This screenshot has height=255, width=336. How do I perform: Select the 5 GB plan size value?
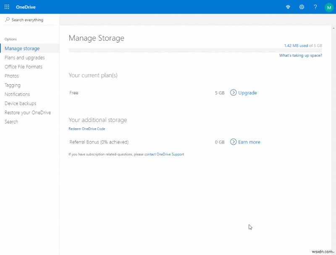[x=220, y=93]
